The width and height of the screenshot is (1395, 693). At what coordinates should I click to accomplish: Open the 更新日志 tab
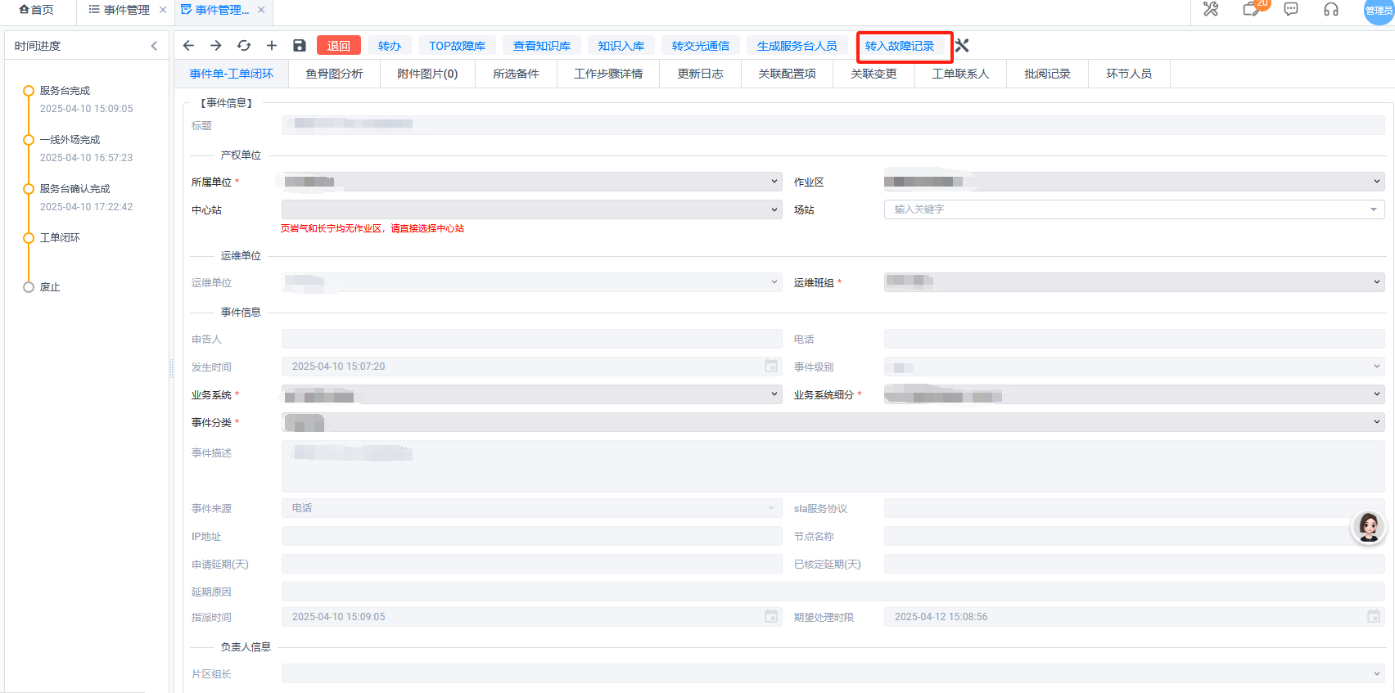pos(700,74)
